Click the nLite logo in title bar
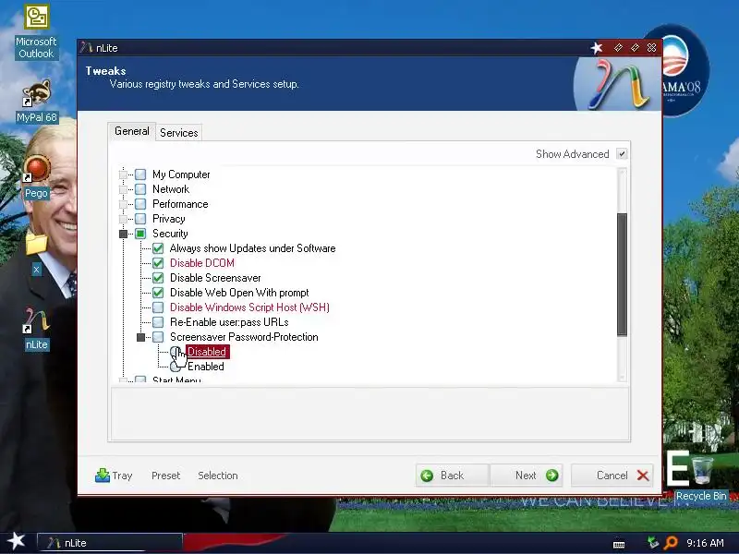739x554 pixels. [x=86, y=47]
